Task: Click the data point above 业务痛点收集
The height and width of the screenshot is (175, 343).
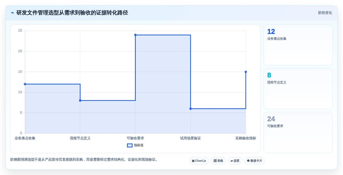Action: click(25, 84)
